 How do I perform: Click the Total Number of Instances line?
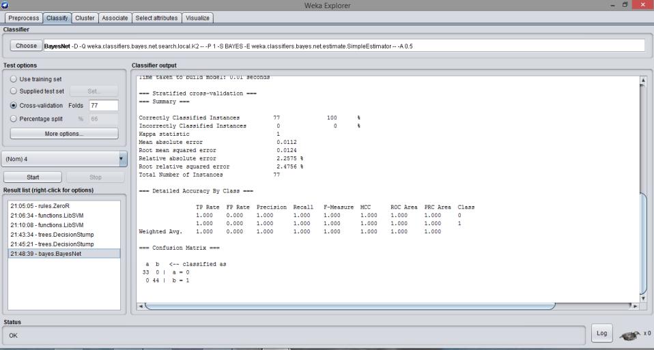[210, 175]
